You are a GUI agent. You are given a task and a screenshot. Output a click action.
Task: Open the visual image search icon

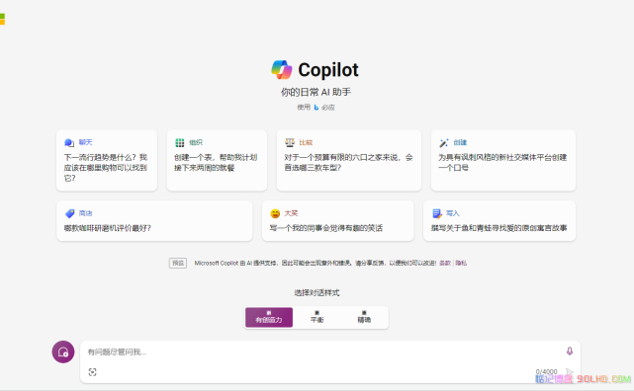click(x=93, y=372)
